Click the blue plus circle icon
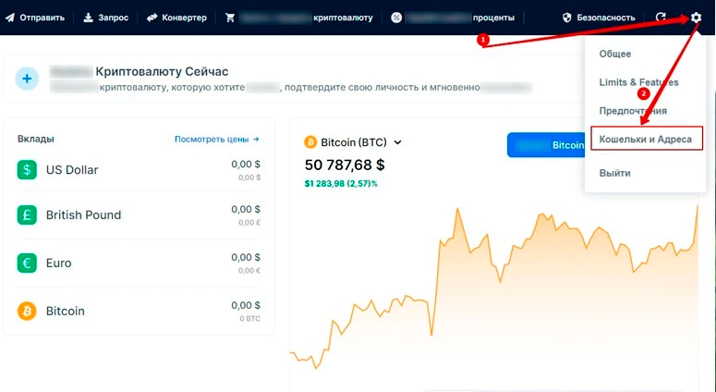 pos(27,79)
